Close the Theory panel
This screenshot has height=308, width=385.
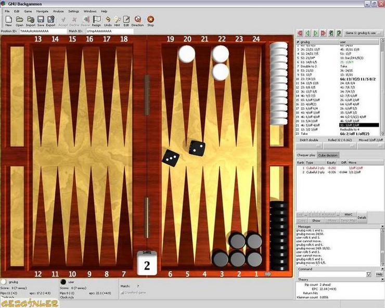point(382,279)
